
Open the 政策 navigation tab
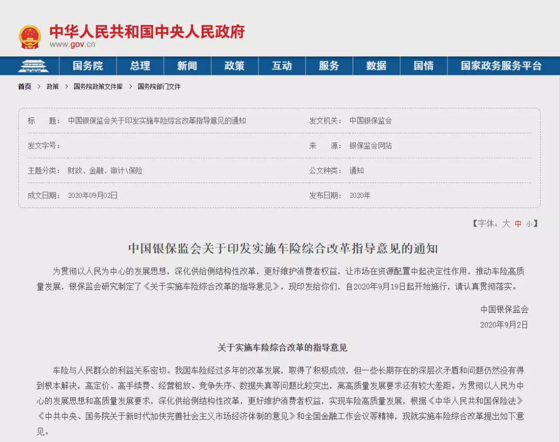(x=235, y=66)
